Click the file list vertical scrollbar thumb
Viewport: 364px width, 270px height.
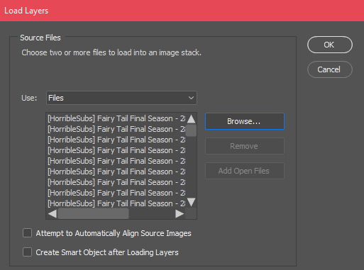coord(191,130)
